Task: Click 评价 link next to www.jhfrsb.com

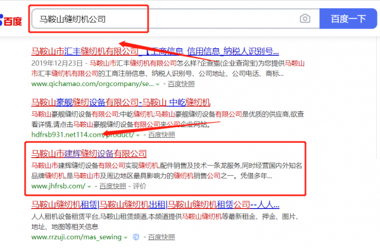Action: 139,186
